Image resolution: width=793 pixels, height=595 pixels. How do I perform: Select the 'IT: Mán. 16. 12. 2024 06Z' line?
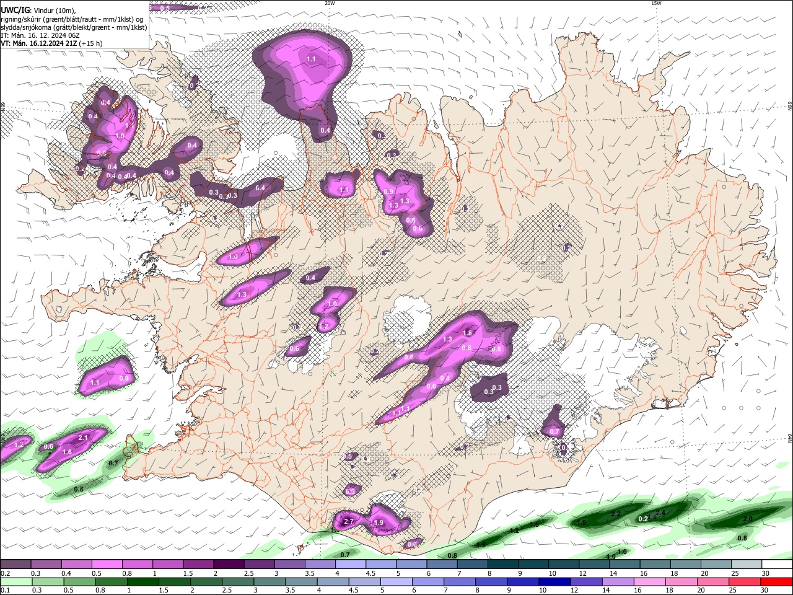pyautogui.click(x=39, y=35)
